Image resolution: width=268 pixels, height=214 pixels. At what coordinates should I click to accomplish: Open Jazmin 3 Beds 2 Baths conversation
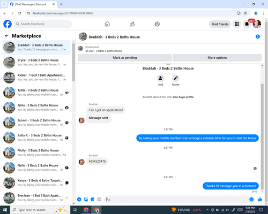[36, 123]
